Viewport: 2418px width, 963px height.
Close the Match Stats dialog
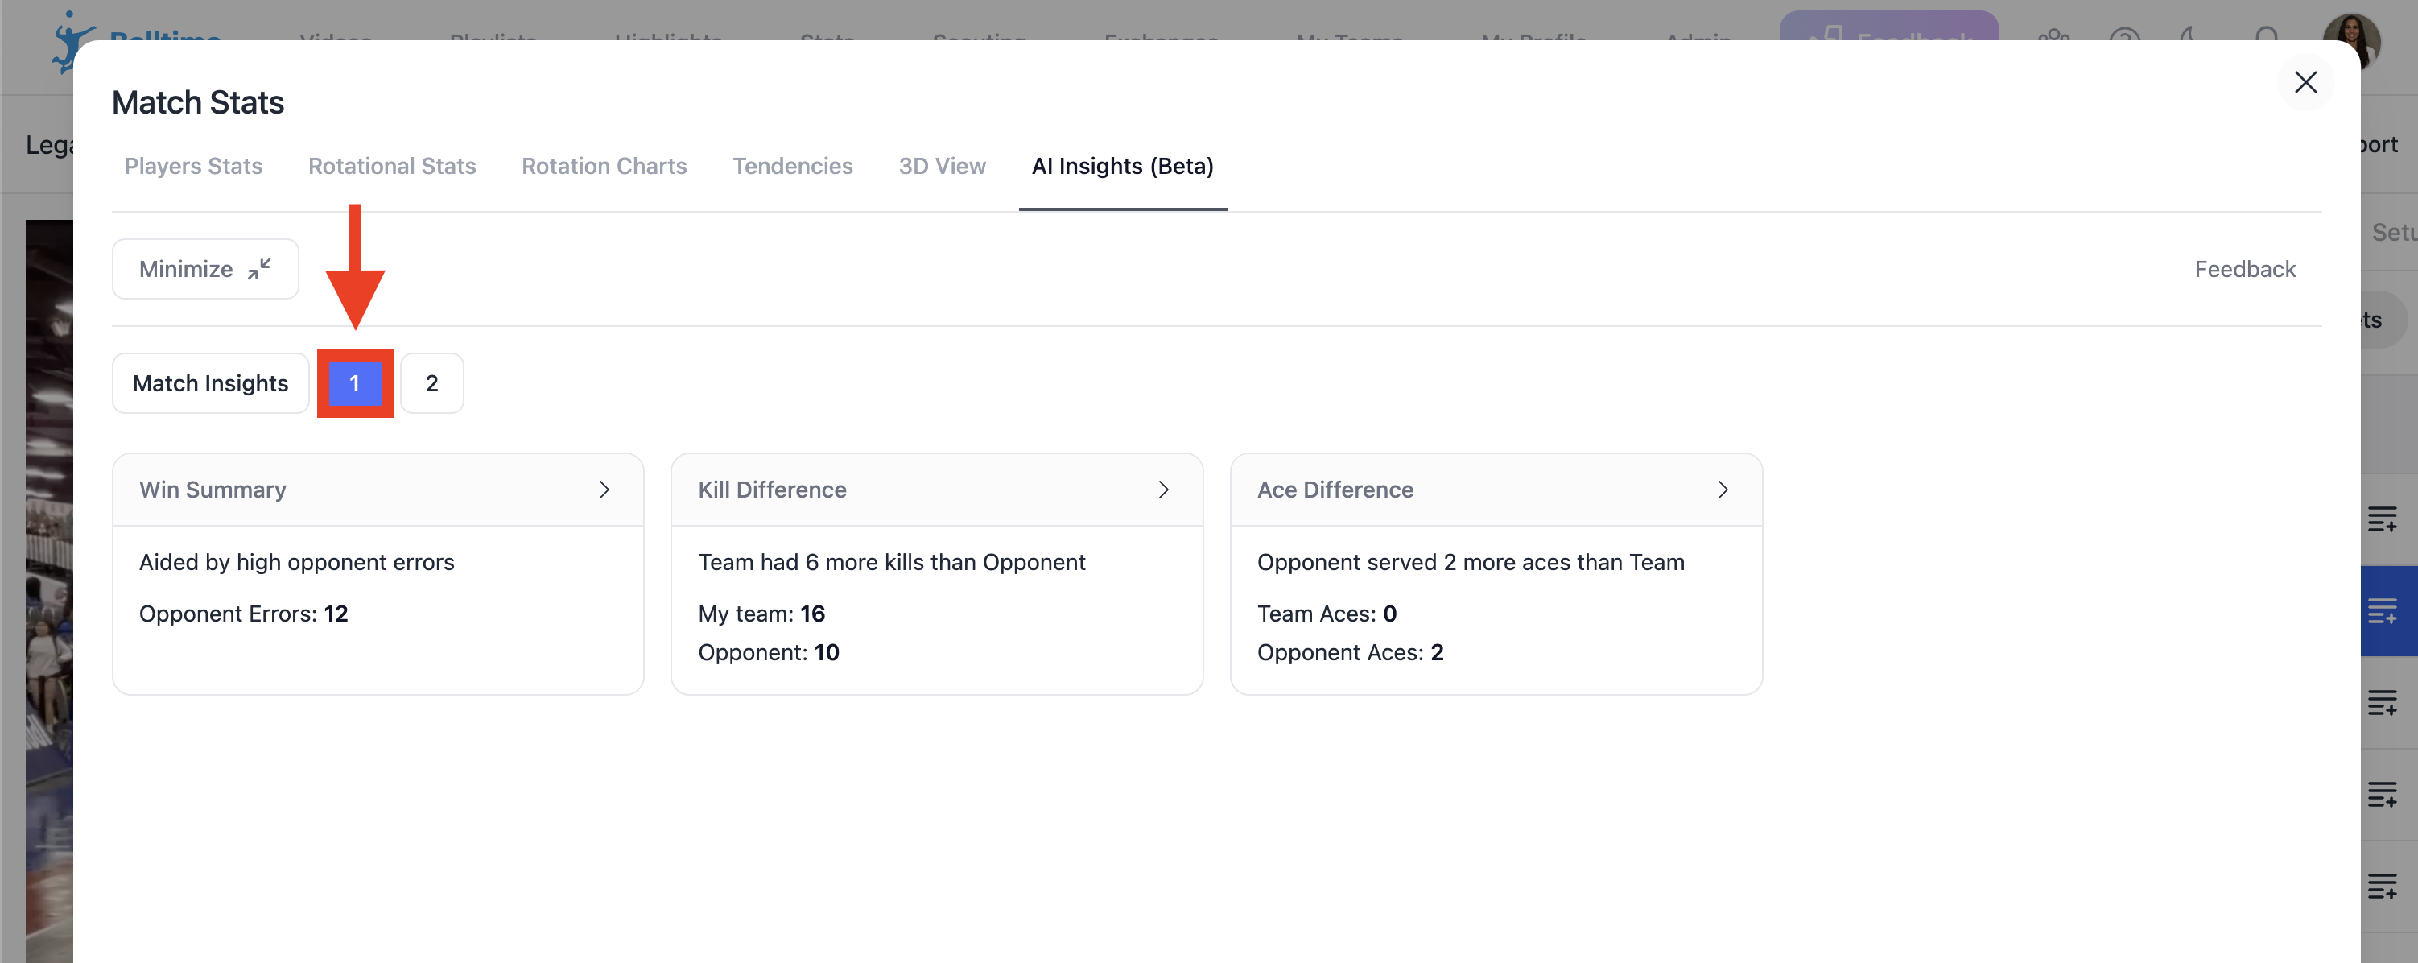pos(2305,83)
